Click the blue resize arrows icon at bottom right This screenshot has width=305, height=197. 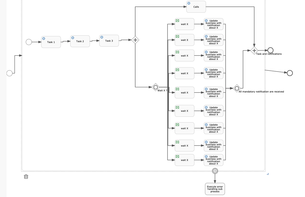point(267,174)
